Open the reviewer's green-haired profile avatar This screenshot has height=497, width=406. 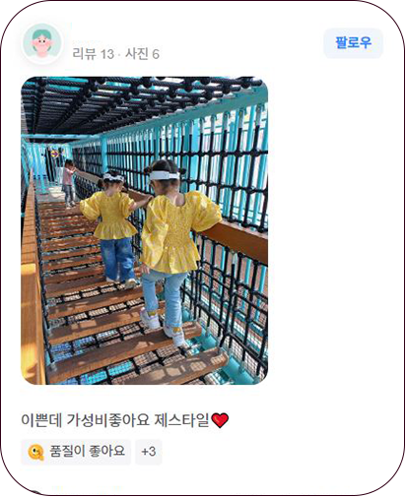pyautogui.click(x=41, y=43)
